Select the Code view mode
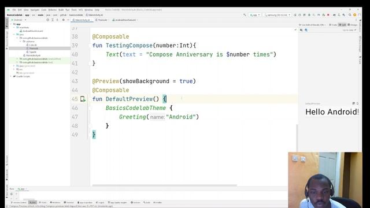This screenshot has width=370, height=208. pyautogui.click(x=333, y=25)
